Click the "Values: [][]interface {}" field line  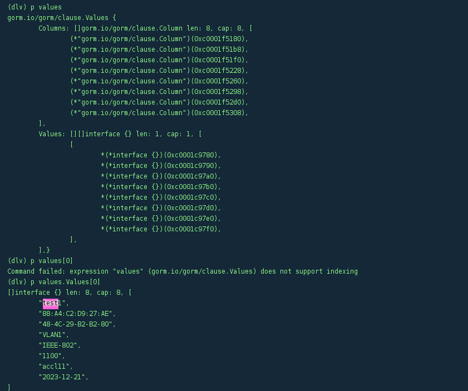120,134
